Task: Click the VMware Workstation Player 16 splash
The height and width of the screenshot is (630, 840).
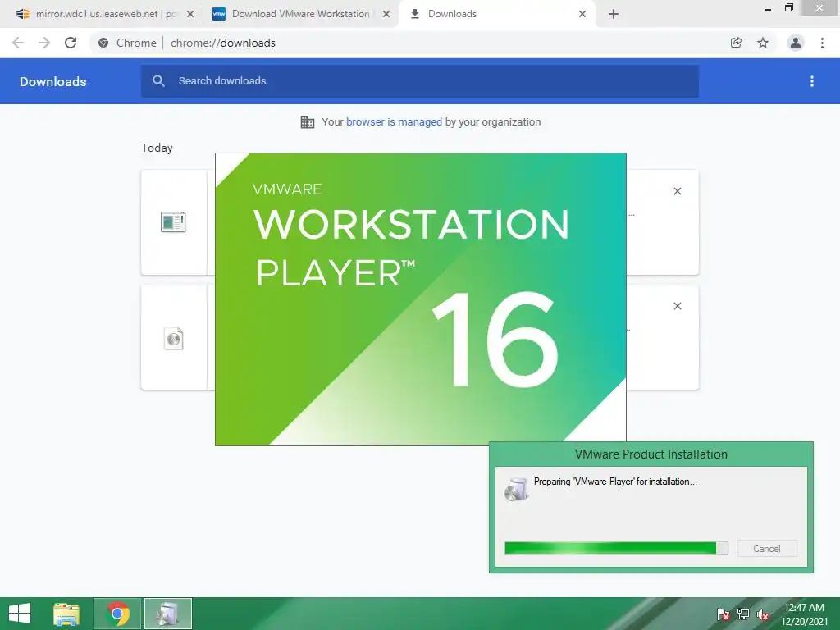Action: click(421, 299)
